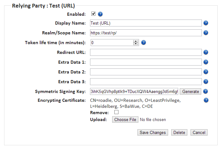Focus the Redirect URL text field

click(x=146, y=52)
